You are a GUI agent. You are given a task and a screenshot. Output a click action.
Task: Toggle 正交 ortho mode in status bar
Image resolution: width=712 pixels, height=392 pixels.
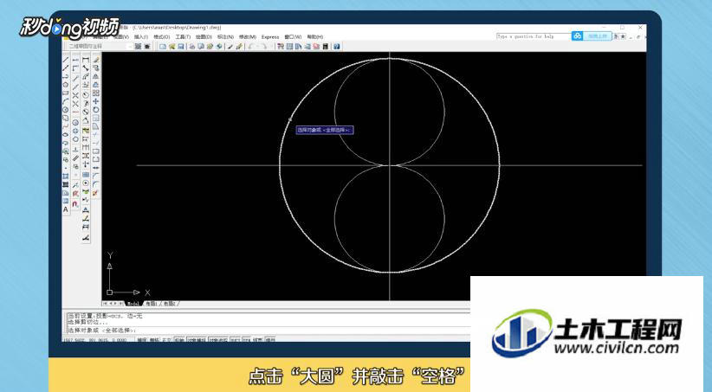click(x=166, y=339)
